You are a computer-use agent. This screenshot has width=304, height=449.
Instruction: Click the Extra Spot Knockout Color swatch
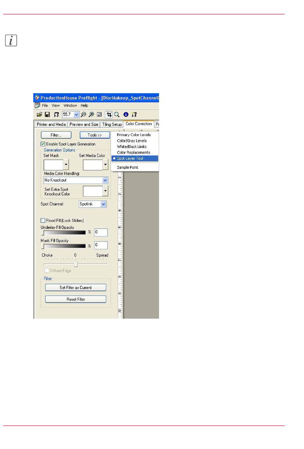pyautogui.click(x=93, y=191)
